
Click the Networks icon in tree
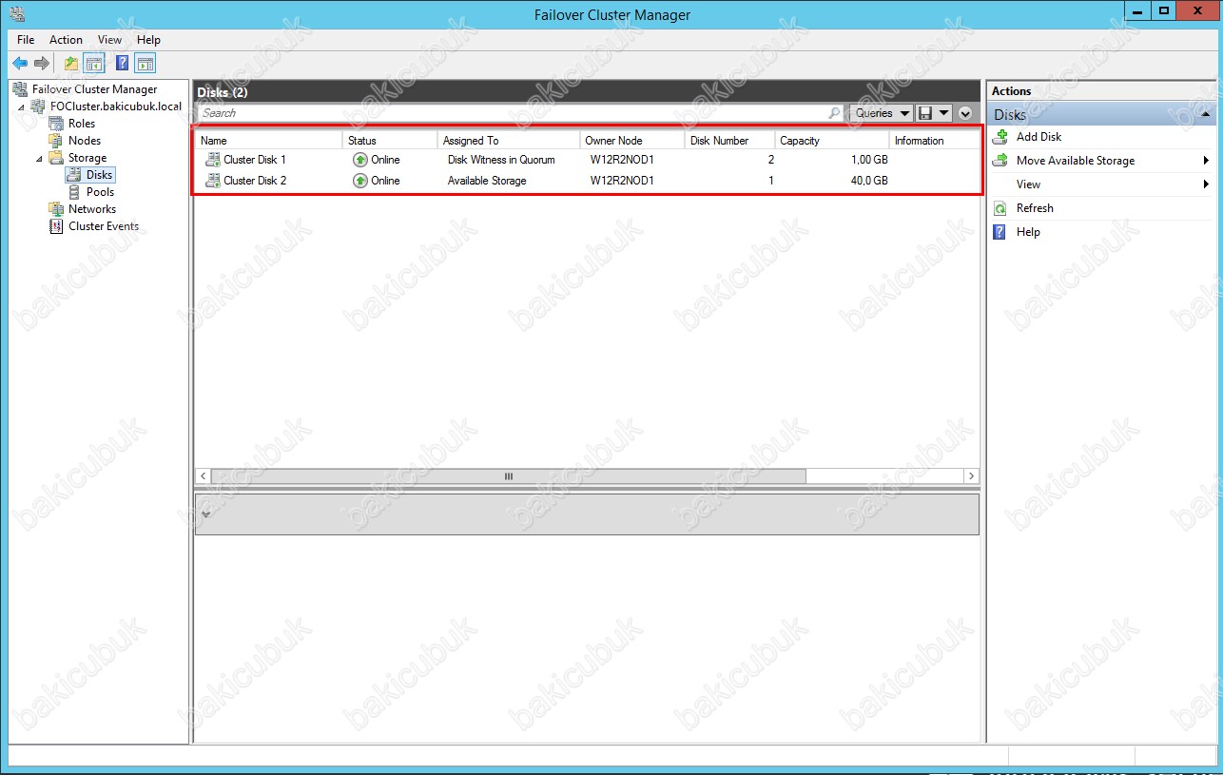click(x=56, y=209)
